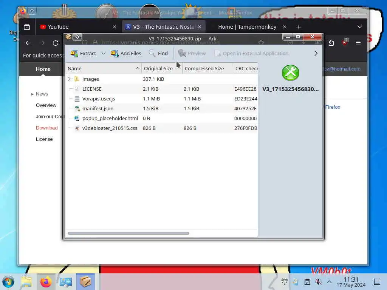This screenshot has height=290, width=387.
Task: Click the Firefox link on the page
Action: (x=333, y=107)
